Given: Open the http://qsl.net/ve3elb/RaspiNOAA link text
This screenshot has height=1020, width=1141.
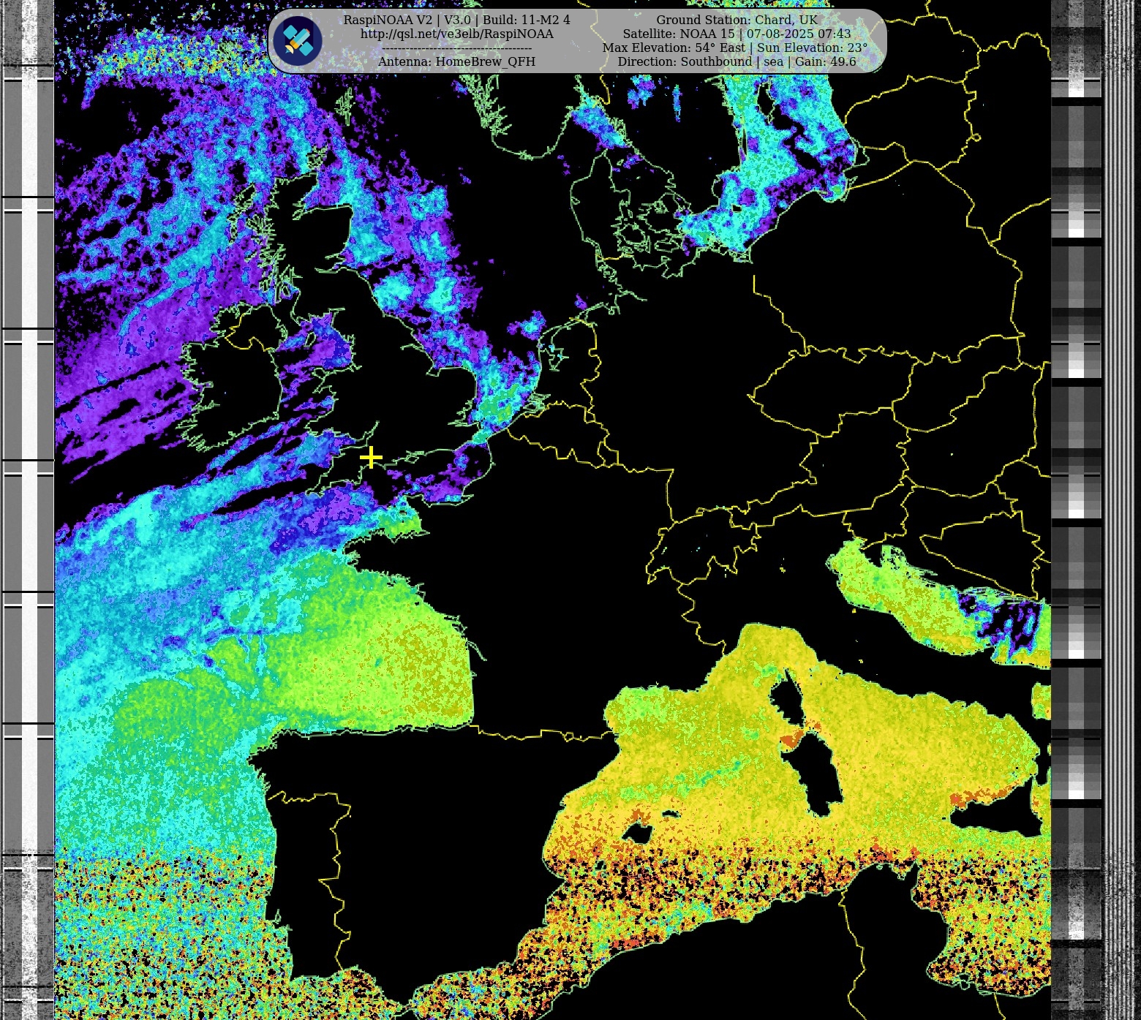Looking at the screenshot, I should [x=457, y=34].
